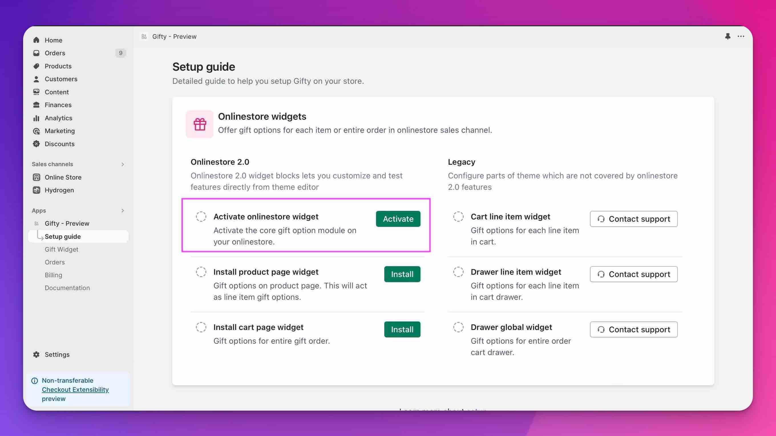
Task: Open the Finances section
Action: pos(78,105)
